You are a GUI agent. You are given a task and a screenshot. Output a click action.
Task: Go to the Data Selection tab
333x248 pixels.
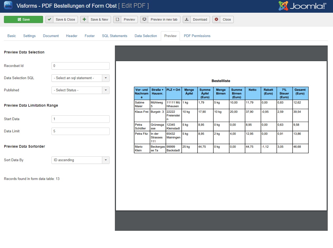146,36
